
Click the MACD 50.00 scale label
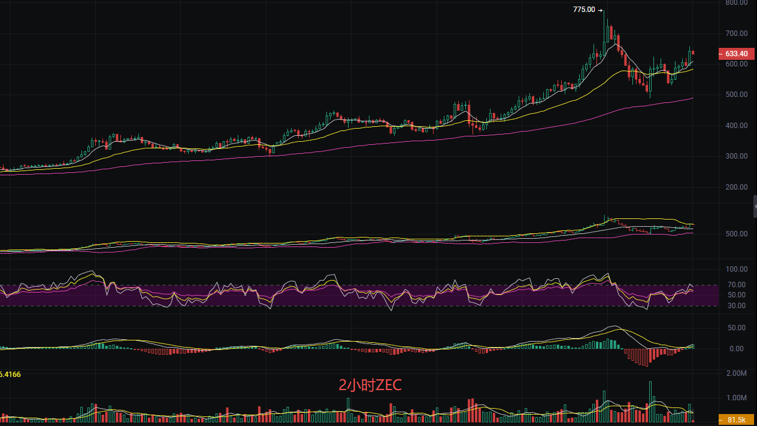(x=736, y=328)
